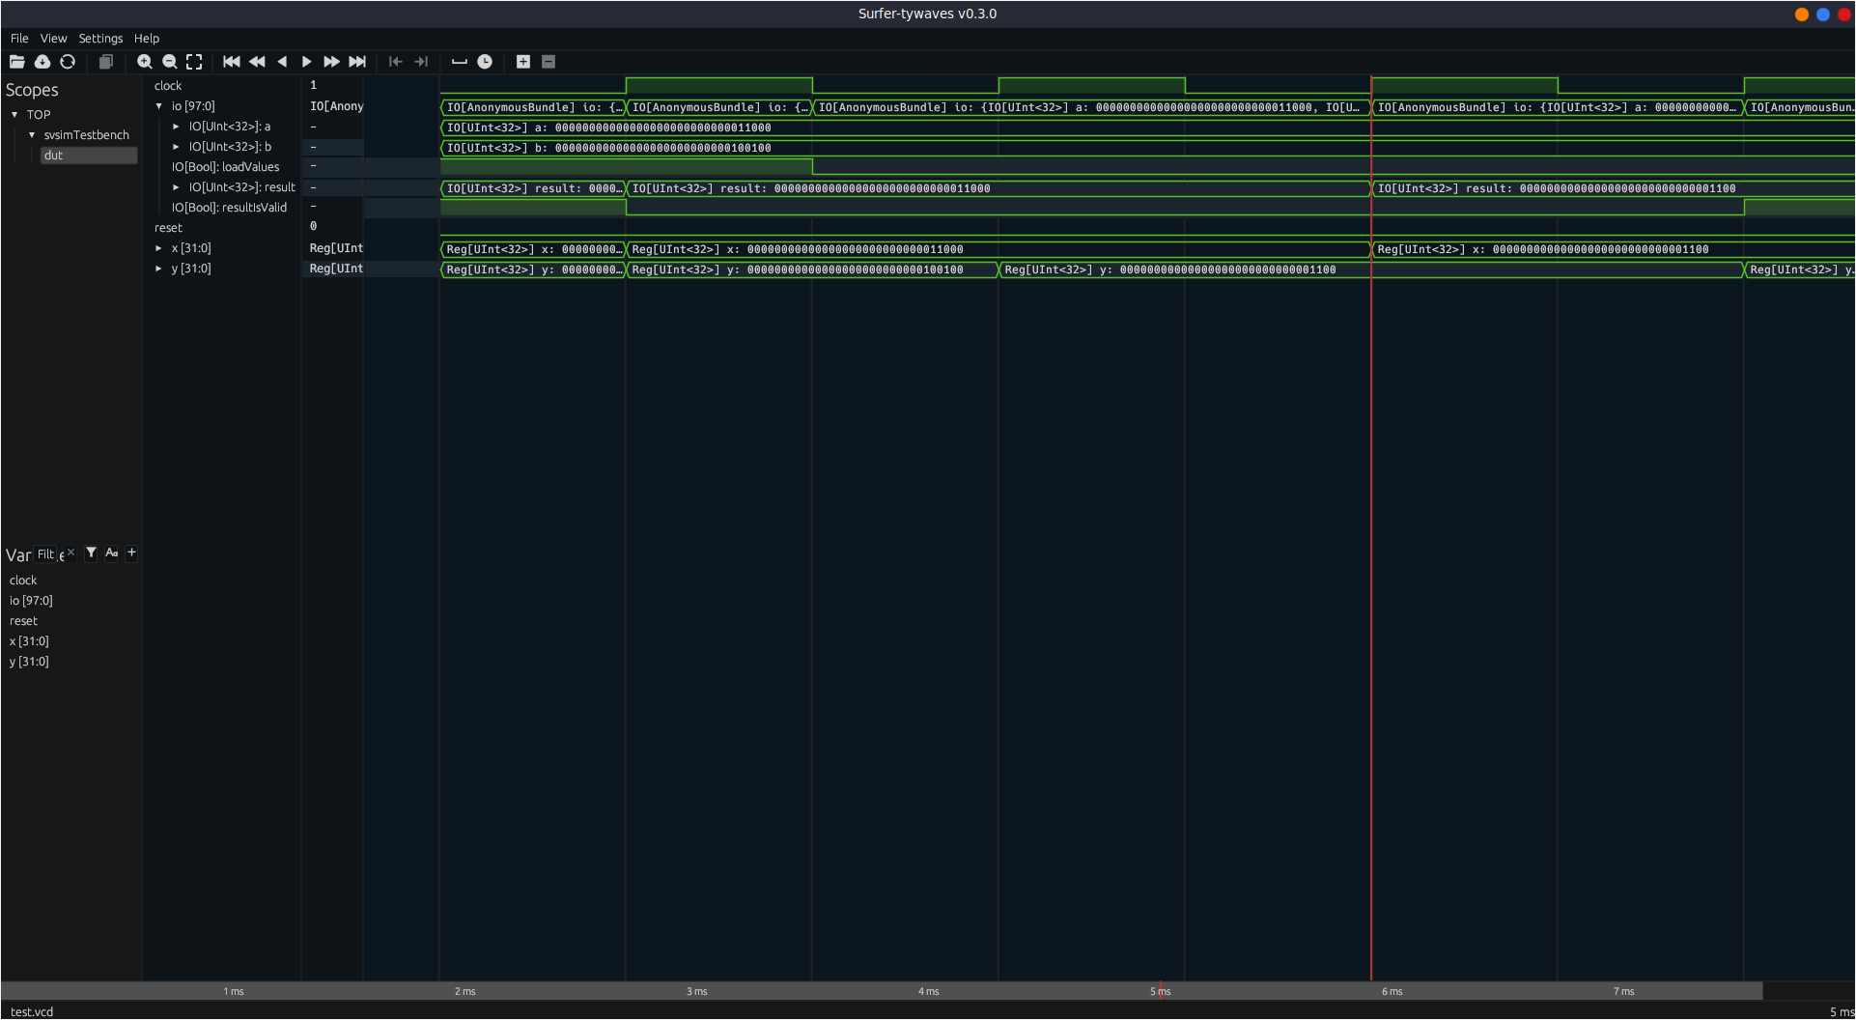The height and width of the screenshot is (1020, 1856).
Task: Add io [97:0] from the Variables list
Action: [x=31, y=601]
